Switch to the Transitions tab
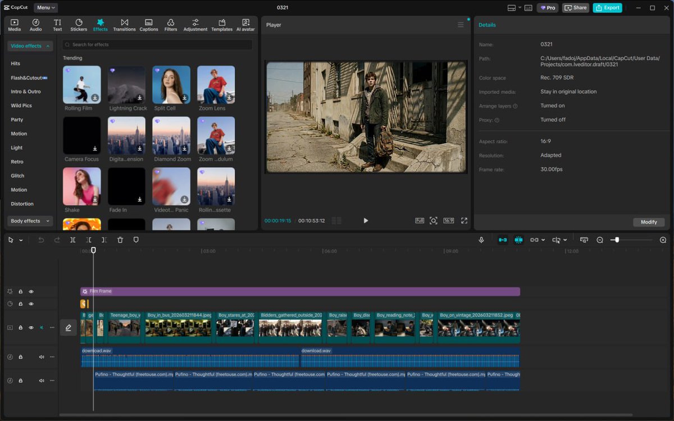Screen dimensions: 674x421 click(x=124, y=25)
